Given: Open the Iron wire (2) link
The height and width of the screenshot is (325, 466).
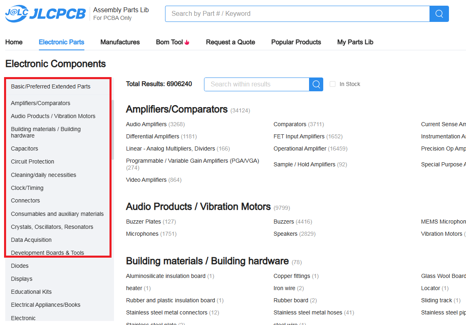Looking at the screenshot, I should pos(289,288).
